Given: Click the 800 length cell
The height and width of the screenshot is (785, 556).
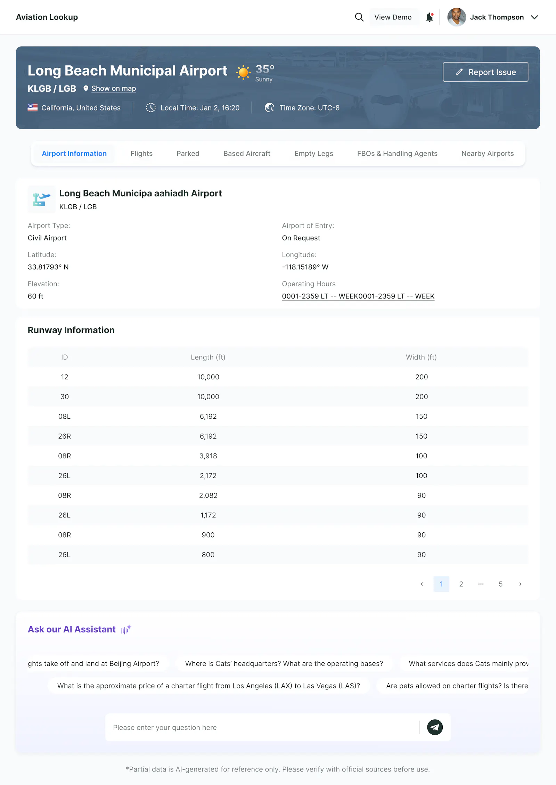Looking at the screenshot, I should 208,555.
